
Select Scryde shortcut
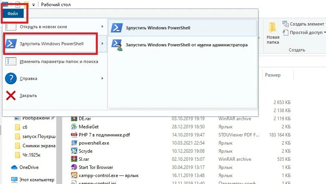pos(85,151)
